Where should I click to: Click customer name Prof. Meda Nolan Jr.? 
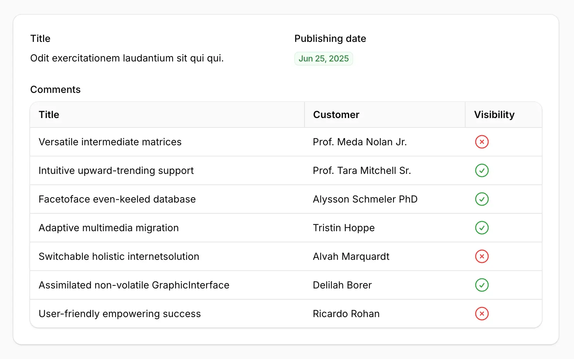tap(359, 142)
